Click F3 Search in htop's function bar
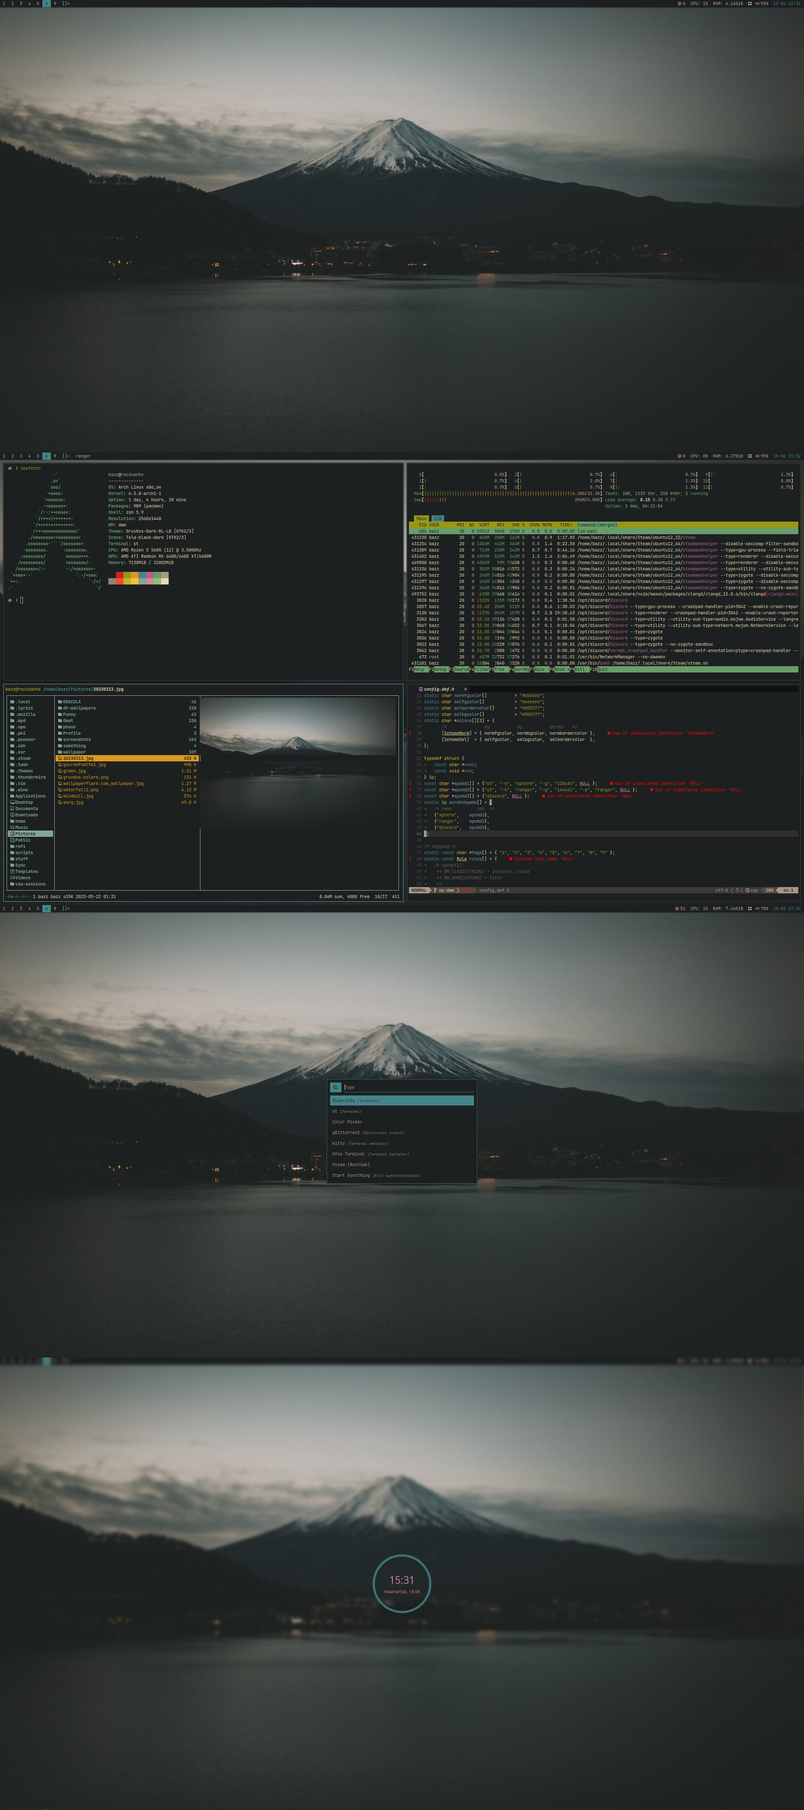The image size is (804, 1810). 460,670
